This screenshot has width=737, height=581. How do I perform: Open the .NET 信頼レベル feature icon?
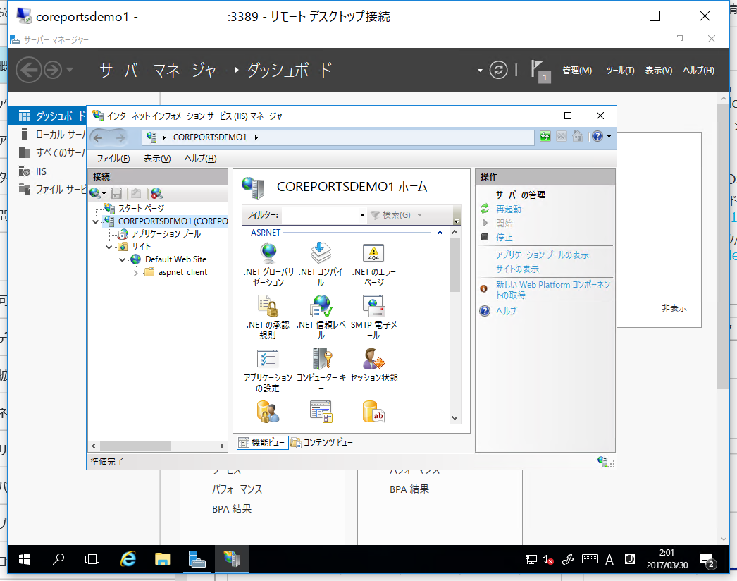321,306
